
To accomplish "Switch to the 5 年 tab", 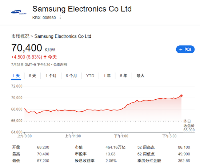I will 123,76.
